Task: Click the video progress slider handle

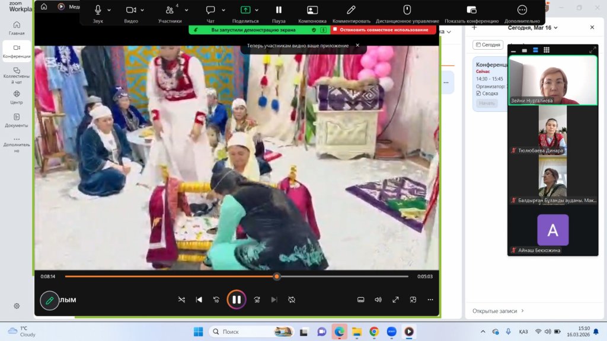Action: pos(276,276)
